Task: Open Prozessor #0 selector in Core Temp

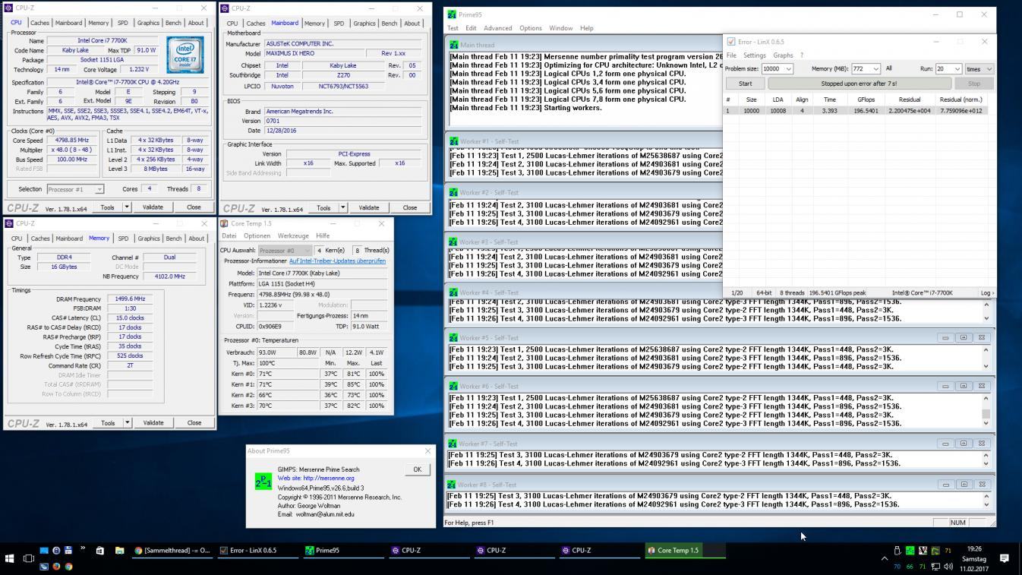Action: click(285, 250)
